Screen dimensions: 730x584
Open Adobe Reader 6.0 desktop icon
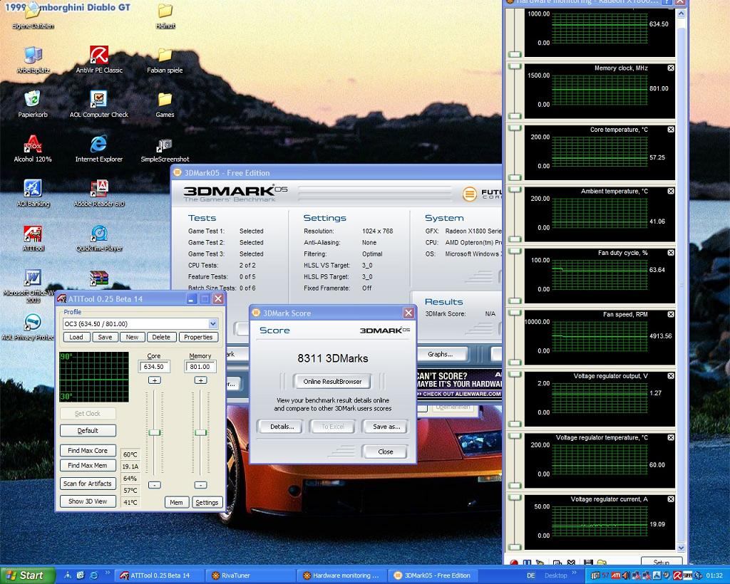98,192
